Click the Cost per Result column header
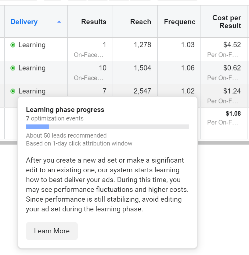The image size is (249, 255). pyautogui.click(x=227, y=22)
